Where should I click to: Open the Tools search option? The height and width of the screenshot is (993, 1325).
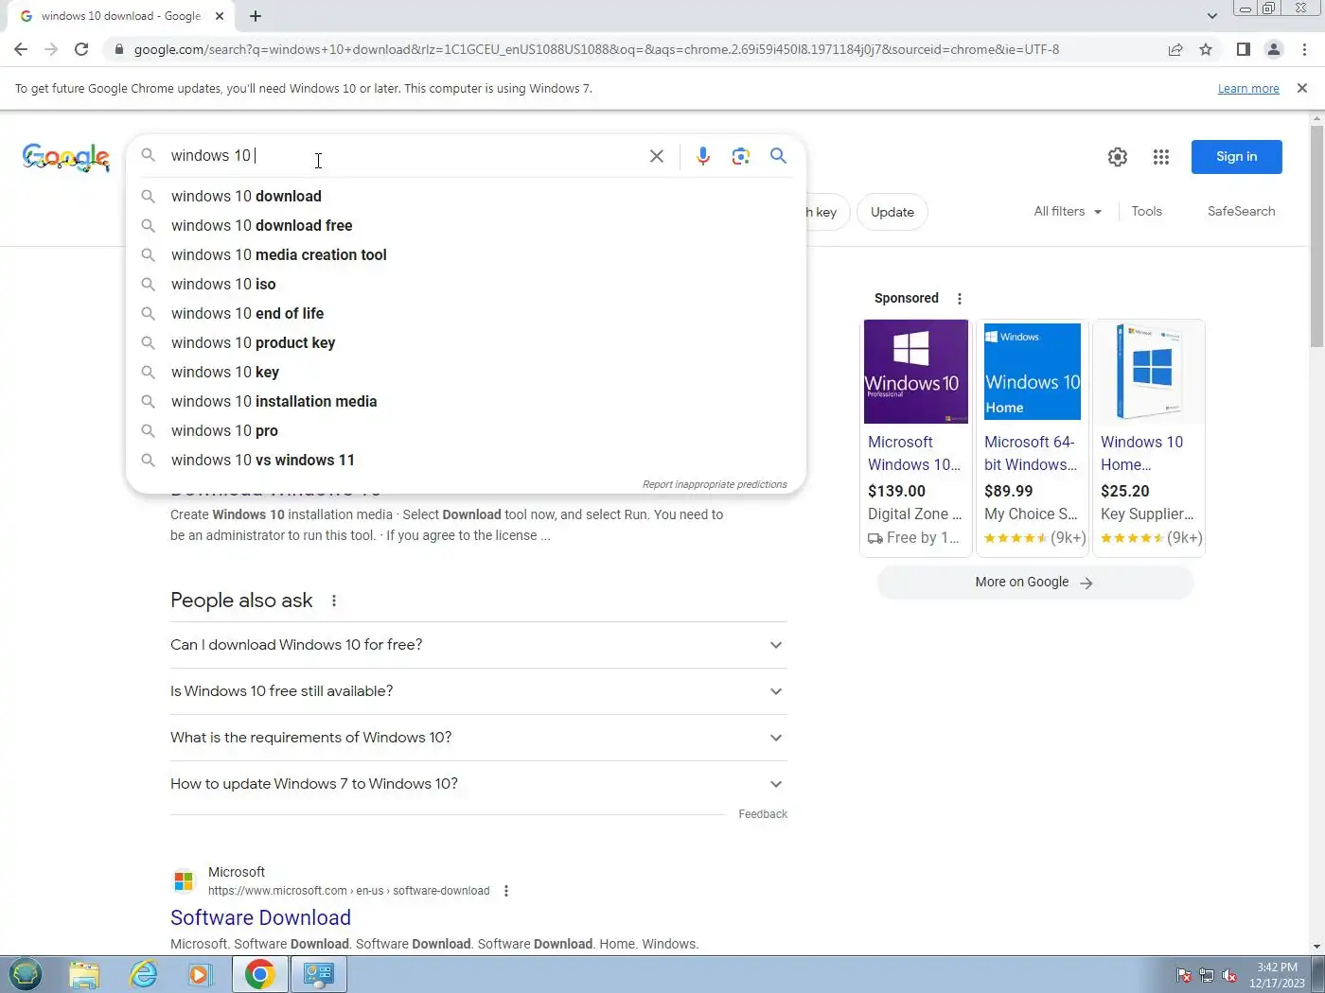(x=1146, y=211)
